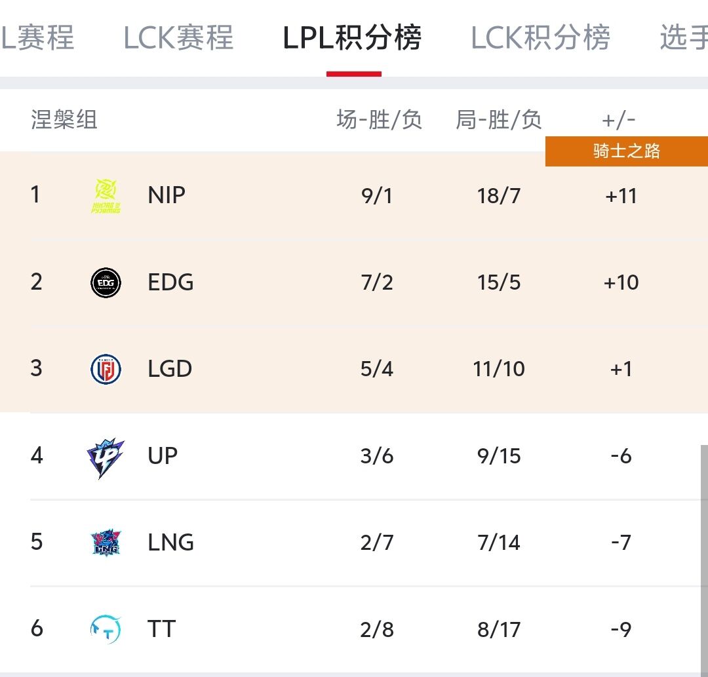Switch to the LCK赛程 tab
Screen dimensions: 708x677
pos(178,38)
